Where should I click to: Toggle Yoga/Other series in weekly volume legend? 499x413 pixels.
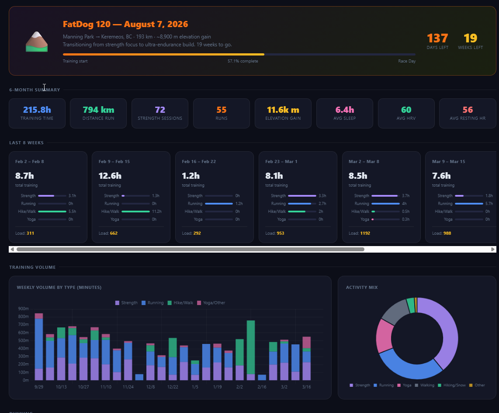pos(211,302)
